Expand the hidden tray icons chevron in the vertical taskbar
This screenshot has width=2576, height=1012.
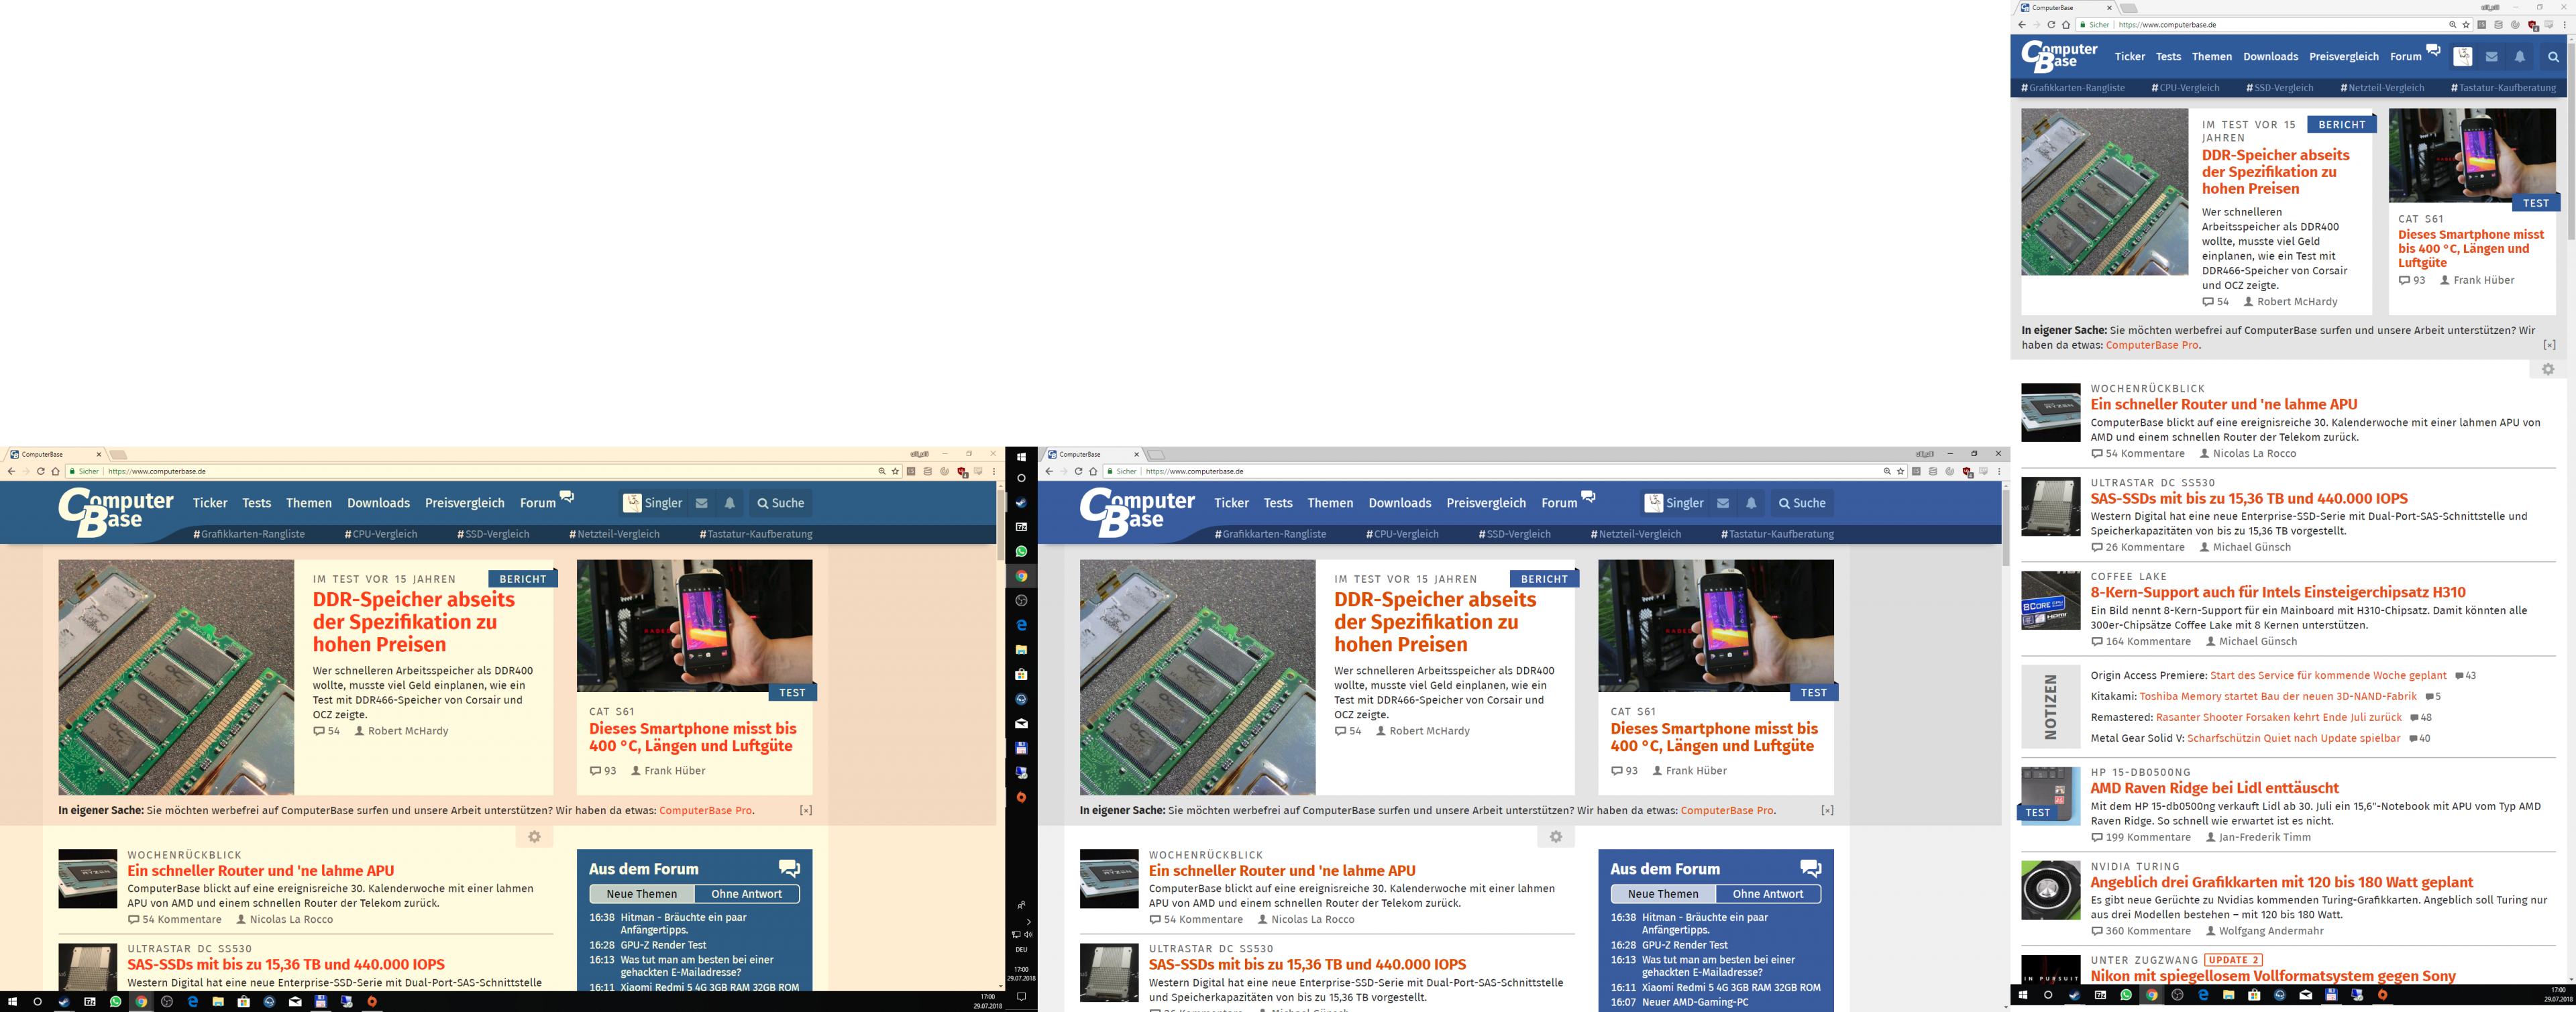1028,922
